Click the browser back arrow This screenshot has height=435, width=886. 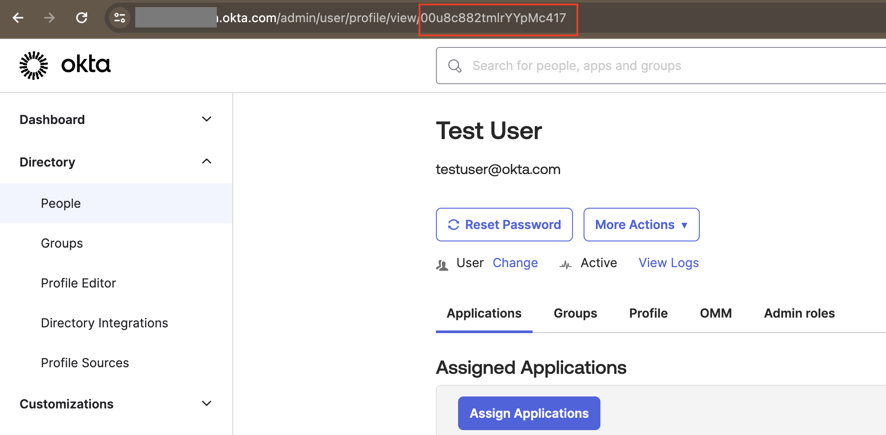coord(18,18)
